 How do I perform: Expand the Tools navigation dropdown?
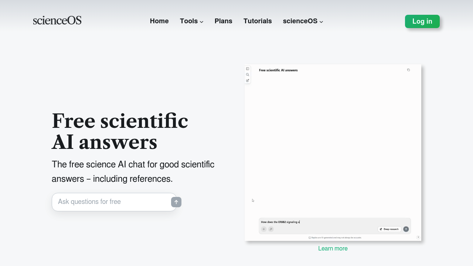pos(191,21)
